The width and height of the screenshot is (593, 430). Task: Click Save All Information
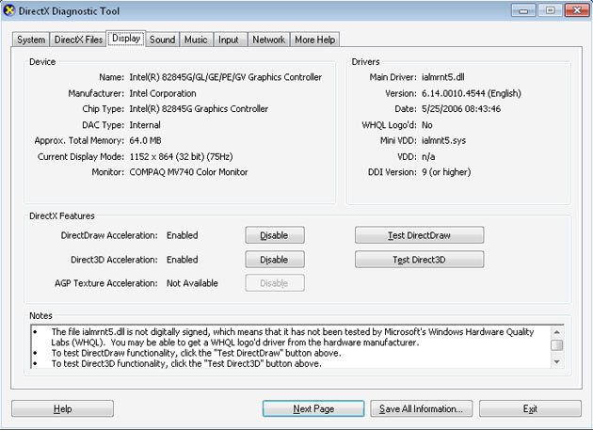421,408
